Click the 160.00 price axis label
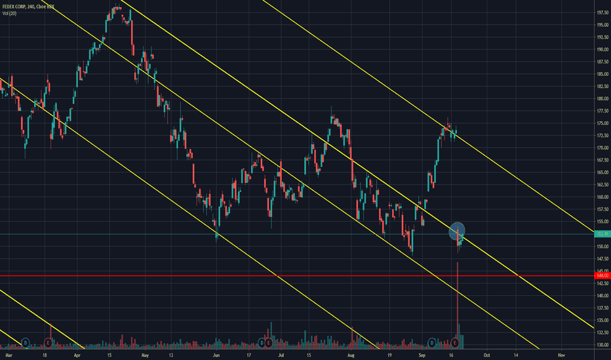Image resolution: width=611 pixels, height=360 pixels. click(x=602, y=197)
